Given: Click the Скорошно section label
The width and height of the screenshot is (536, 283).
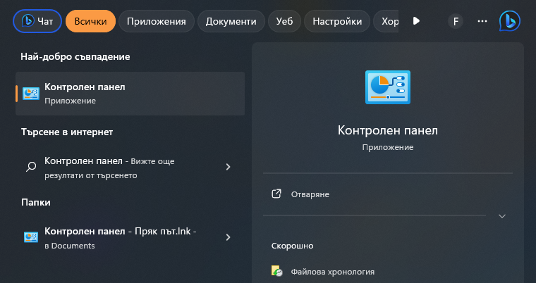Looking at the screenshot, I should point(292,246).
